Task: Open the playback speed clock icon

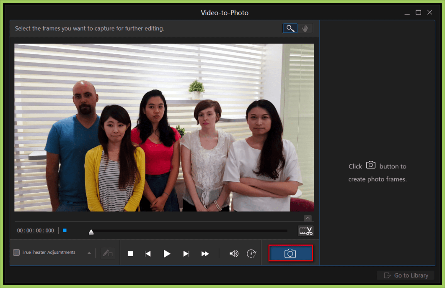Action: (251, 254)
